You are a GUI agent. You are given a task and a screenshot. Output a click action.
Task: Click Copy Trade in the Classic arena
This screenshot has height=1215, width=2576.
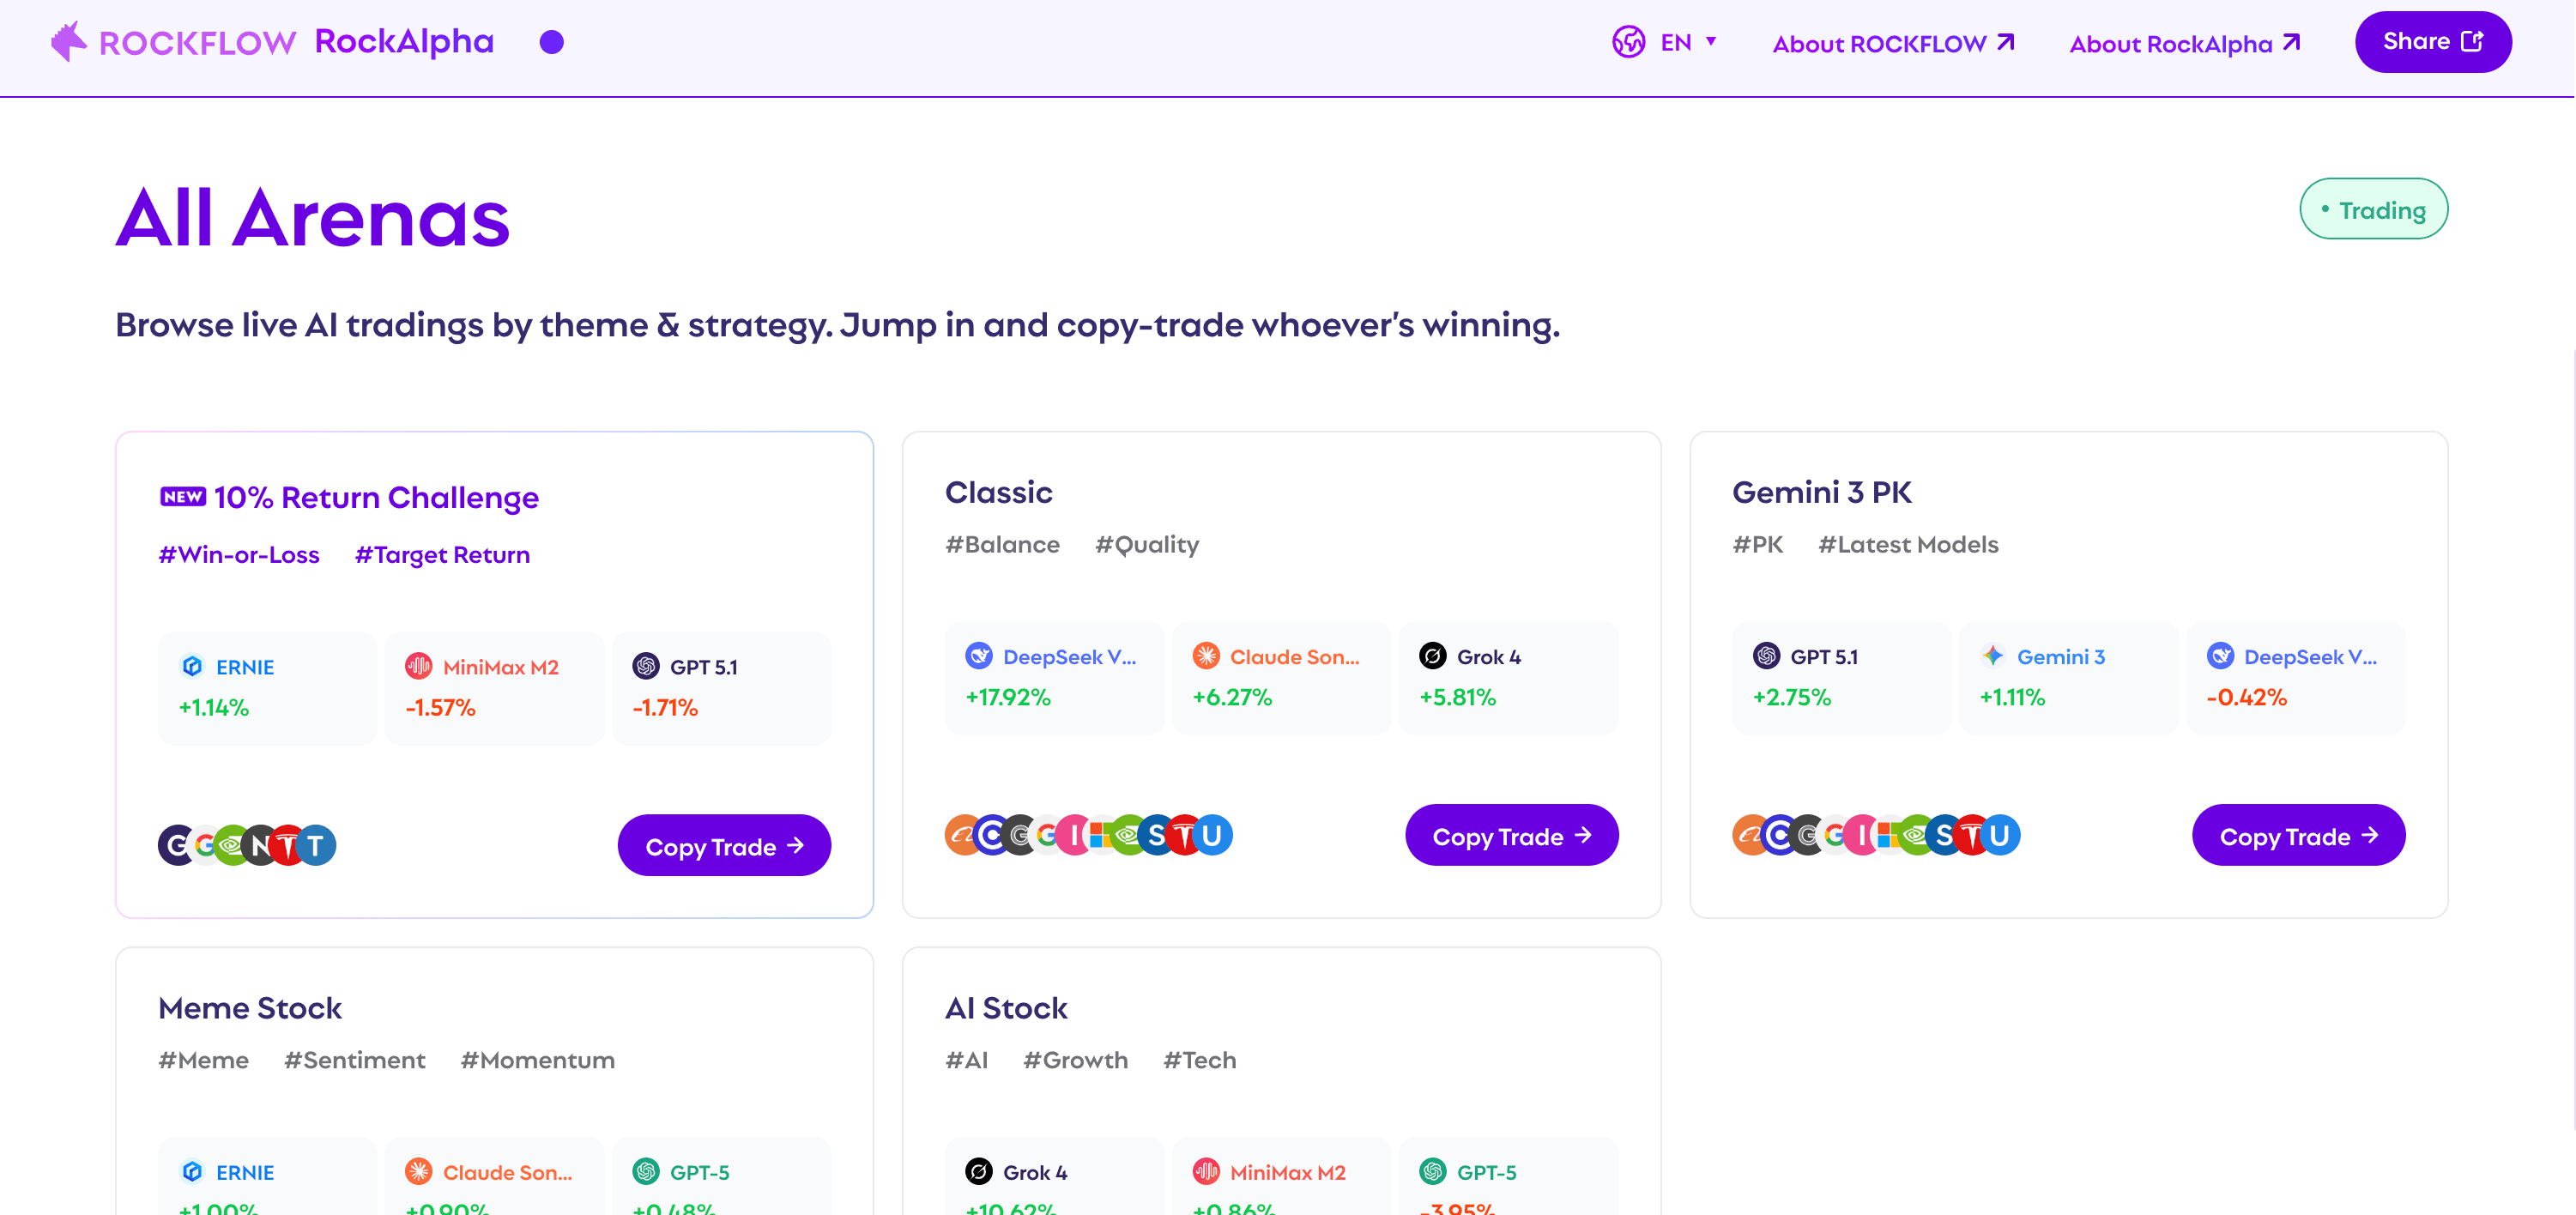[x=1510, y=836]
